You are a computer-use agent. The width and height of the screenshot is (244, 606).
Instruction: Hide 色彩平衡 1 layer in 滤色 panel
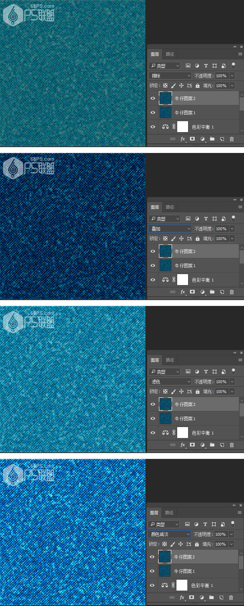coord(153,433)
